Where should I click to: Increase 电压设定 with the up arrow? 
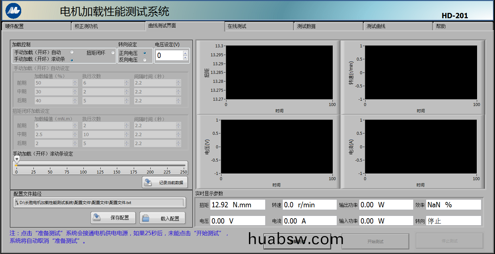point(185,53)
